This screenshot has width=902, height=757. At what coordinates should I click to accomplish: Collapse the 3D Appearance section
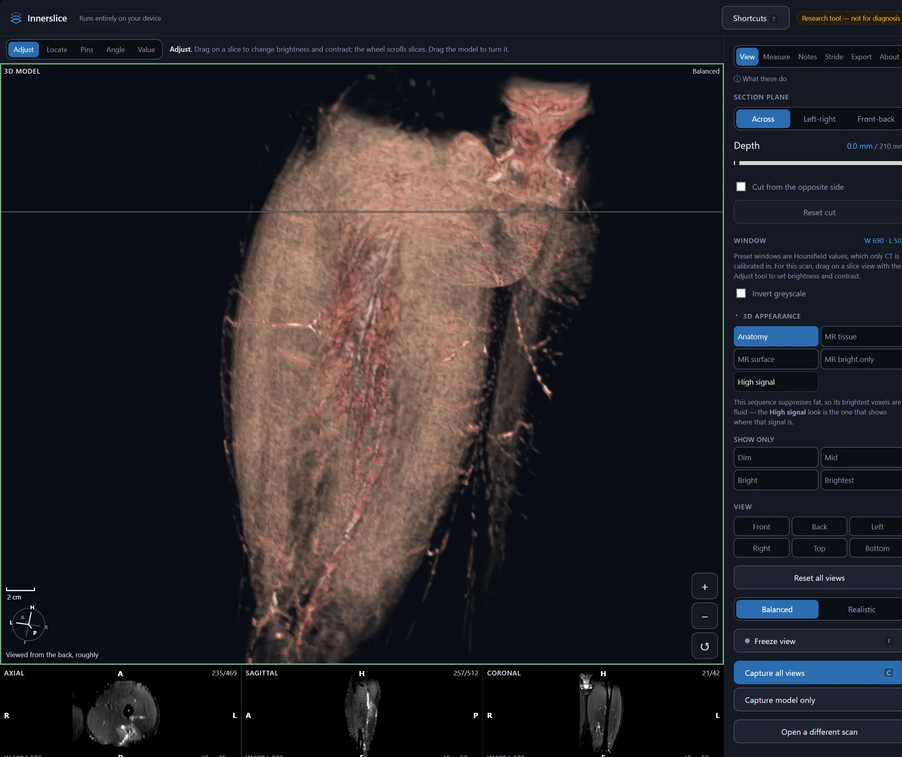[768, 316]
